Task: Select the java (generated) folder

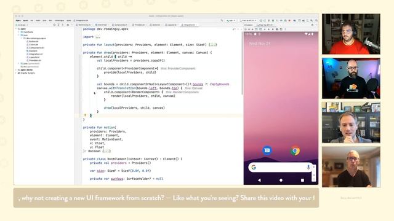Action: pyautogui.click(x=30, y=64)
